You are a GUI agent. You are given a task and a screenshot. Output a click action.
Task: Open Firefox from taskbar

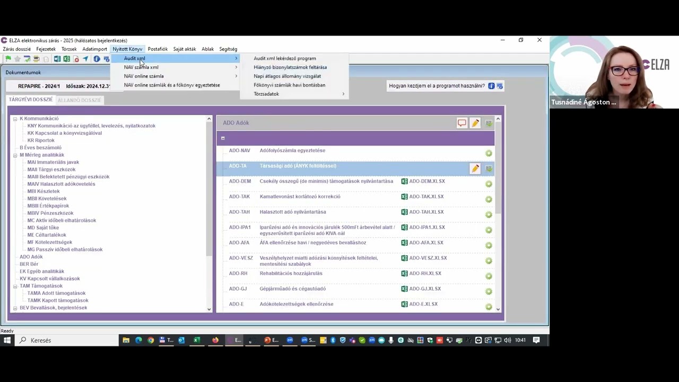pos(215,340)
